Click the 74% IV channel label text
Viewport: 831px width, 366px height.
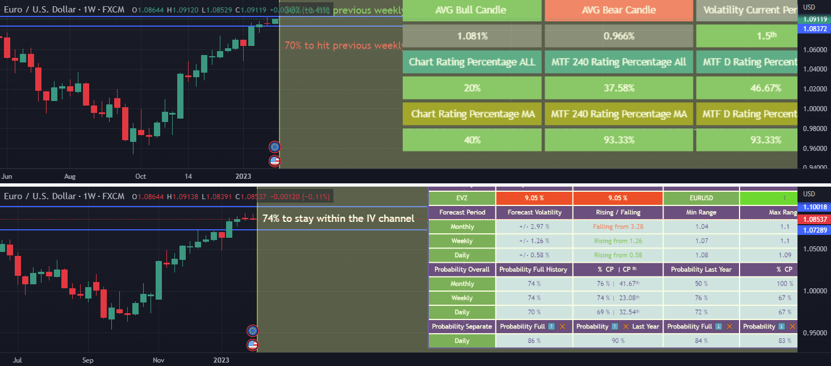coord(338,218)
